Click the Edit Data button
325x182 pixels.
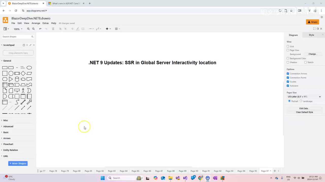pyautogui.click(x=304, y=108)
